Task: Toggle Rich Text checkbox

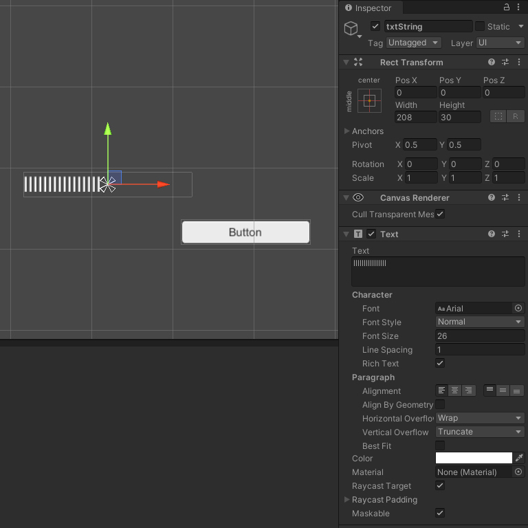Action: click(x=440, y=363)
